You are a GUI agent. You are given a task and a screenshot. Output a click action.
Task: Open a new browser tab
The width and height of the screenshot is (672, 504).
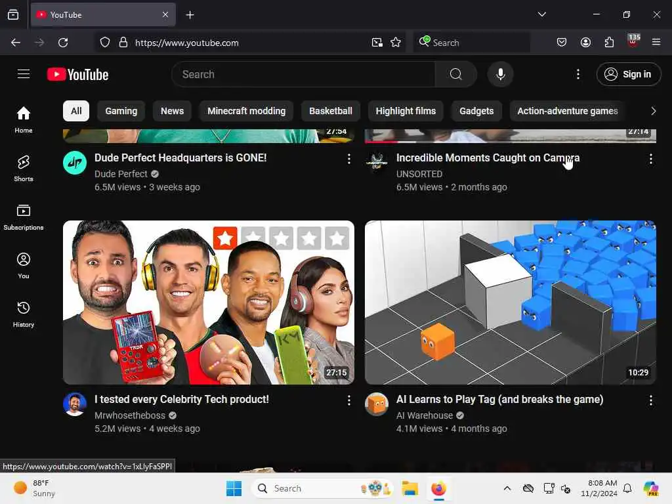click(190, 15)
